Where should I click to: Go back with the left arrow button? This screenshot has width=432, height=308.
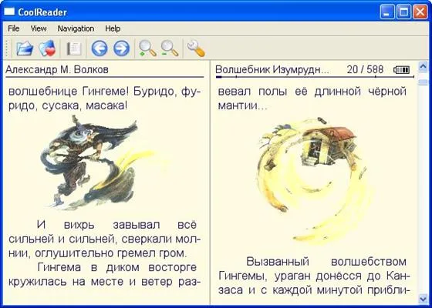[x=100, y=49]
